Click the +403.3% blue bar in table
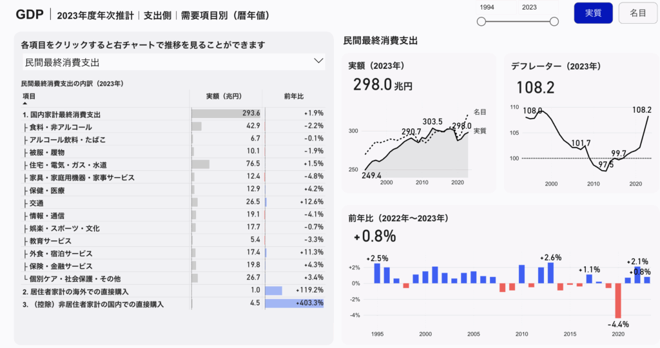The image size is (660, 348). [294, 304]
